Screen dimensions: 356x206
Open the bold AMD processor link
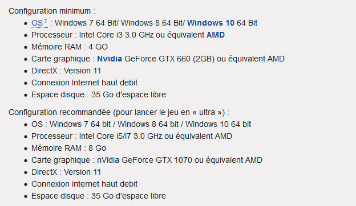pyautogui.click(x=216, y=35)
